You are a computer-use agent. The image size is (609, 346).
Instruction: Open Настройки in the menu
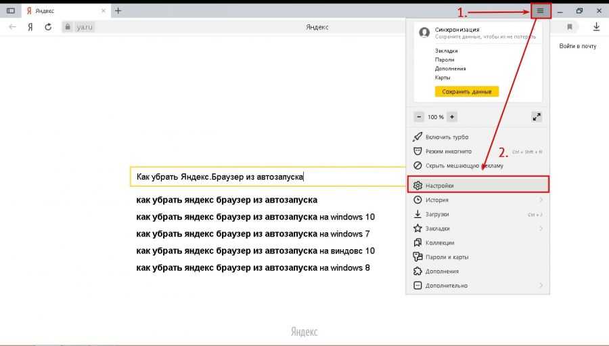pyautogui.click(x=478, y=186)
